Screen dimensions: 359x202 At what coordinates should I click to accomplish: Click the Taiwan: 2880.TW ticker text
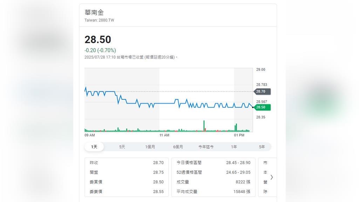99,20
